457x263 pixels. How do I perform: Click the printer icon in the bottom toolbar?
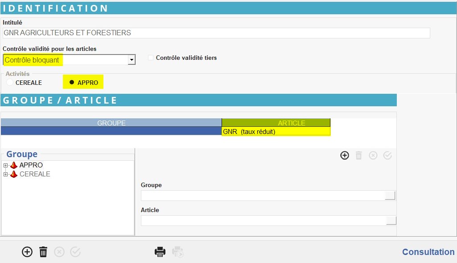coord(160,252)
